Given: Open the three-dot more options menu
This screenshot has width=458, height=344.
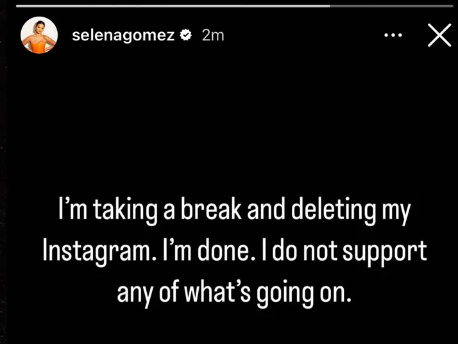Looking at the screenshot, I should coord(392,35).
